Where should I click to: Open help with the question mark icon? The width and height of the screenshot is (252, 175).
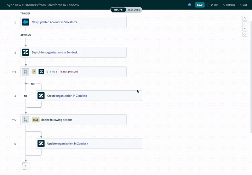pos(190,5)
